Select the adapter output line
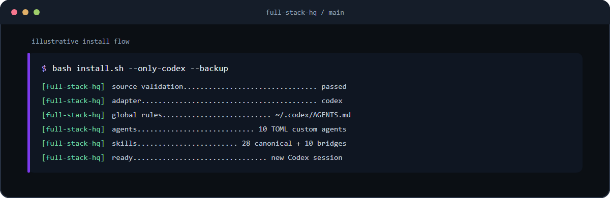 coord(192,101)
